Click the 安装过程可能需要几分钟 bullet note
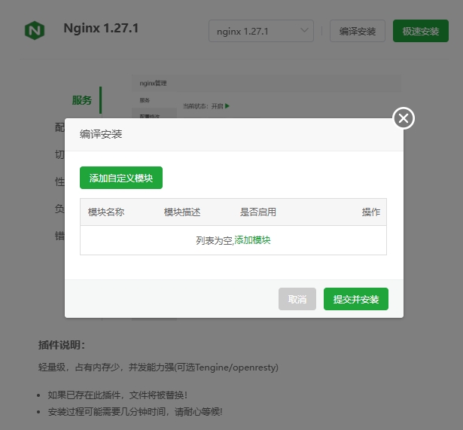Image resolution: width=463 pixels, height=430 pixels. pyautogui.click(x=135, y=412)
